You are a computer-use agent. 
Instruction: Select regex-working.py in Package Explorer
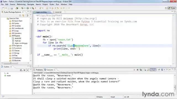click(21, 43)
